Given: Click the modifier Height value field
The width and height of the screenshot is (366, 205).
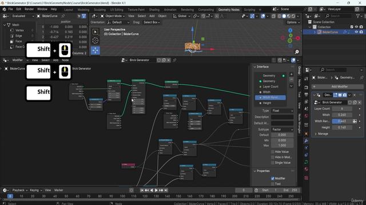Looking at the screenshot, I should click(342, 128).
